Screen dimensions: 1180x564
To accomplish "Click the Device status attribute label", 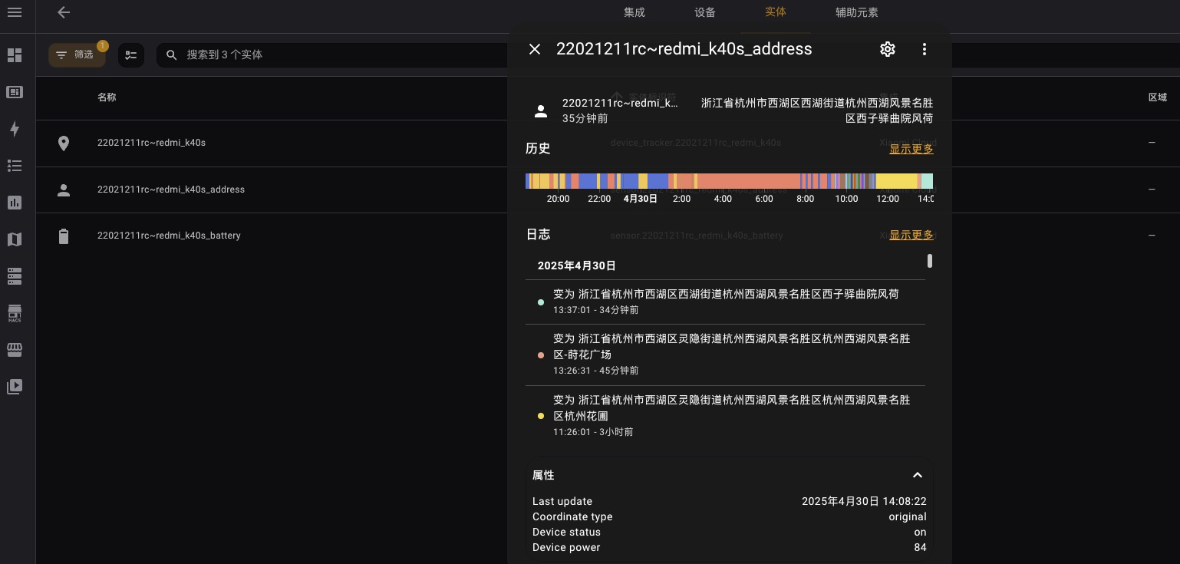I will point(566,532).
